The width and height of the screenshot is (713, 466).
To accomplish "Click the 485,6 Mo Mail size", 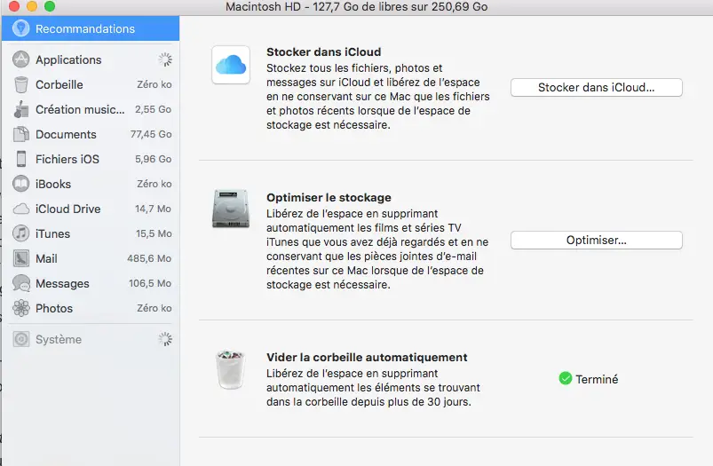I will pos(149,258).
